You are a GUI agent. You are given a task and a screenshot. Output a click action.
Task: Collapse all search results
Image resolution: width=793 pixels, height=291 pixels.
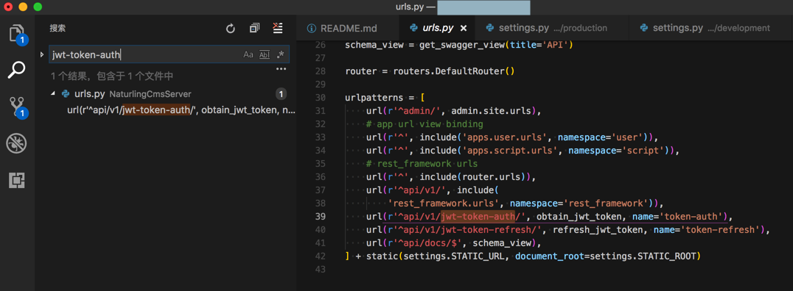[x=254, y=28]
